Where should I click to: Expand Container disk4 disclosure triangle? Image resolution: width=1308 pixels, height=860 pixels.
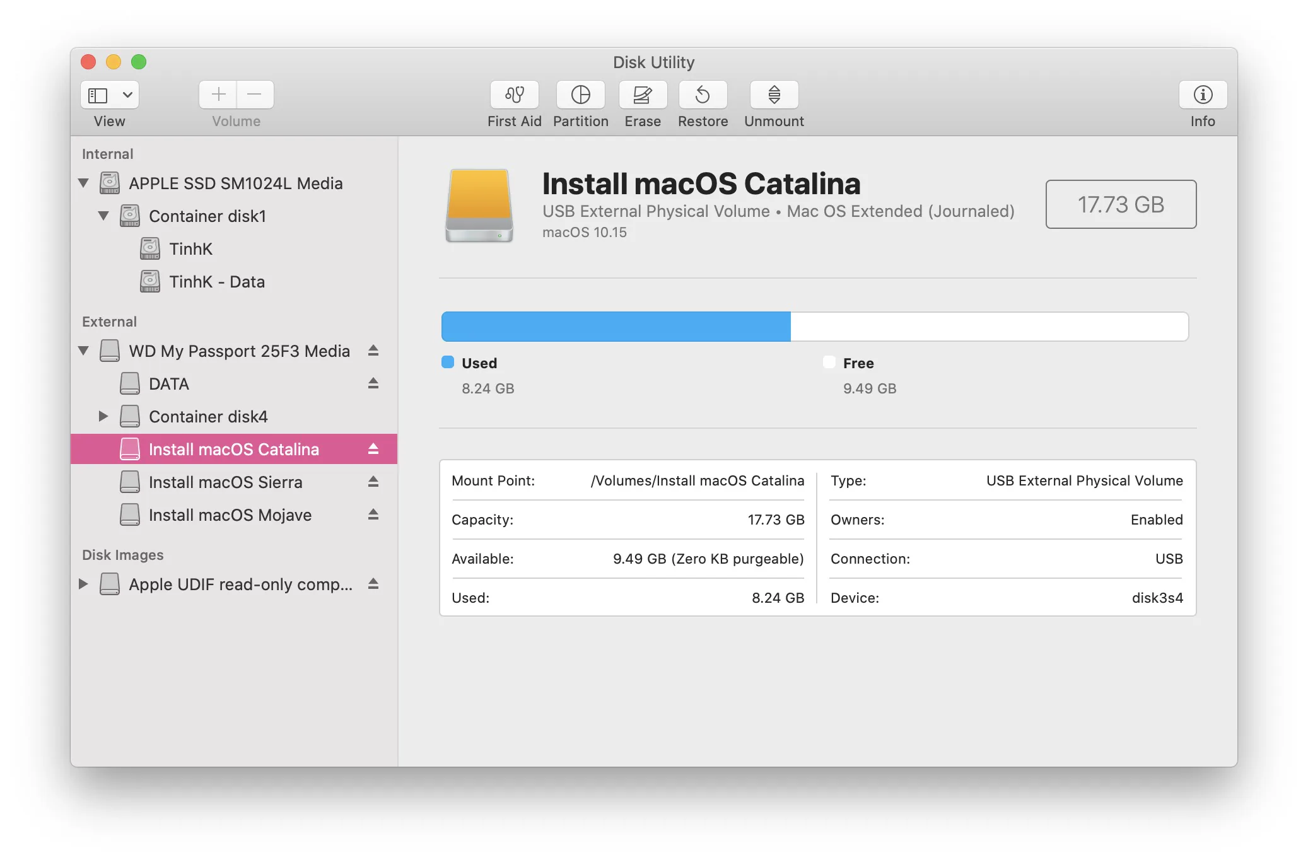103,416
